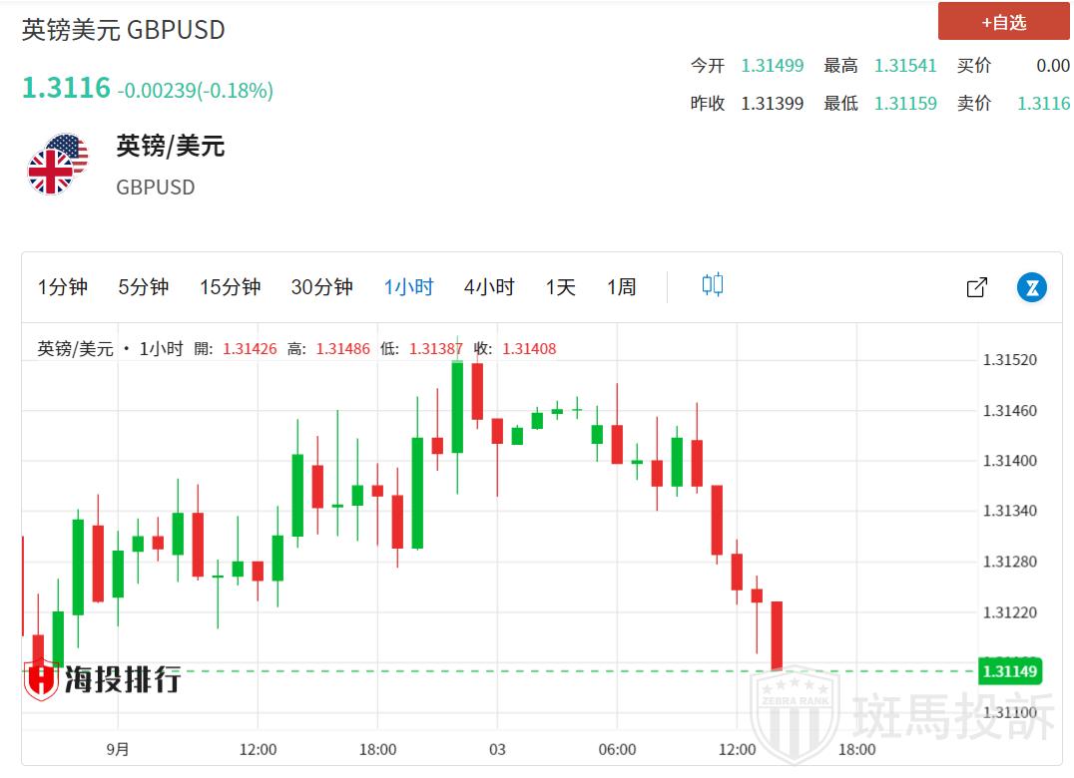Choose the 15分钟 timeframe
The height and width of the screenshot is (778, 1074).
point(230,287)
